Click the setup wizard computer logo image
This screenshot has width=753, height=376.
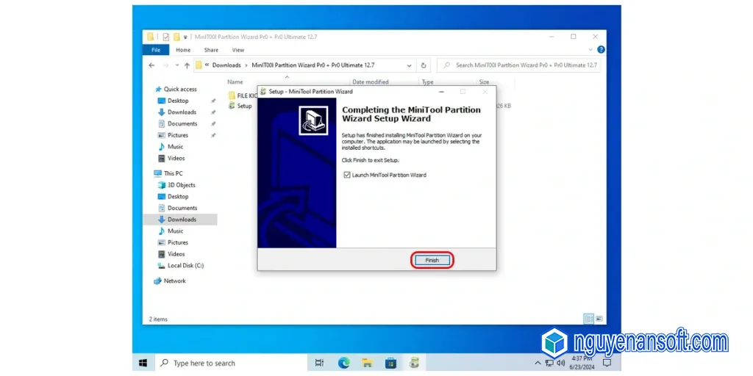[x=313, y=120]
